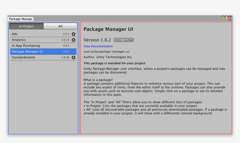Click the Package Manager UI heading
The width and height of the screenshot is (240, 143).
[x=108, y=29]
